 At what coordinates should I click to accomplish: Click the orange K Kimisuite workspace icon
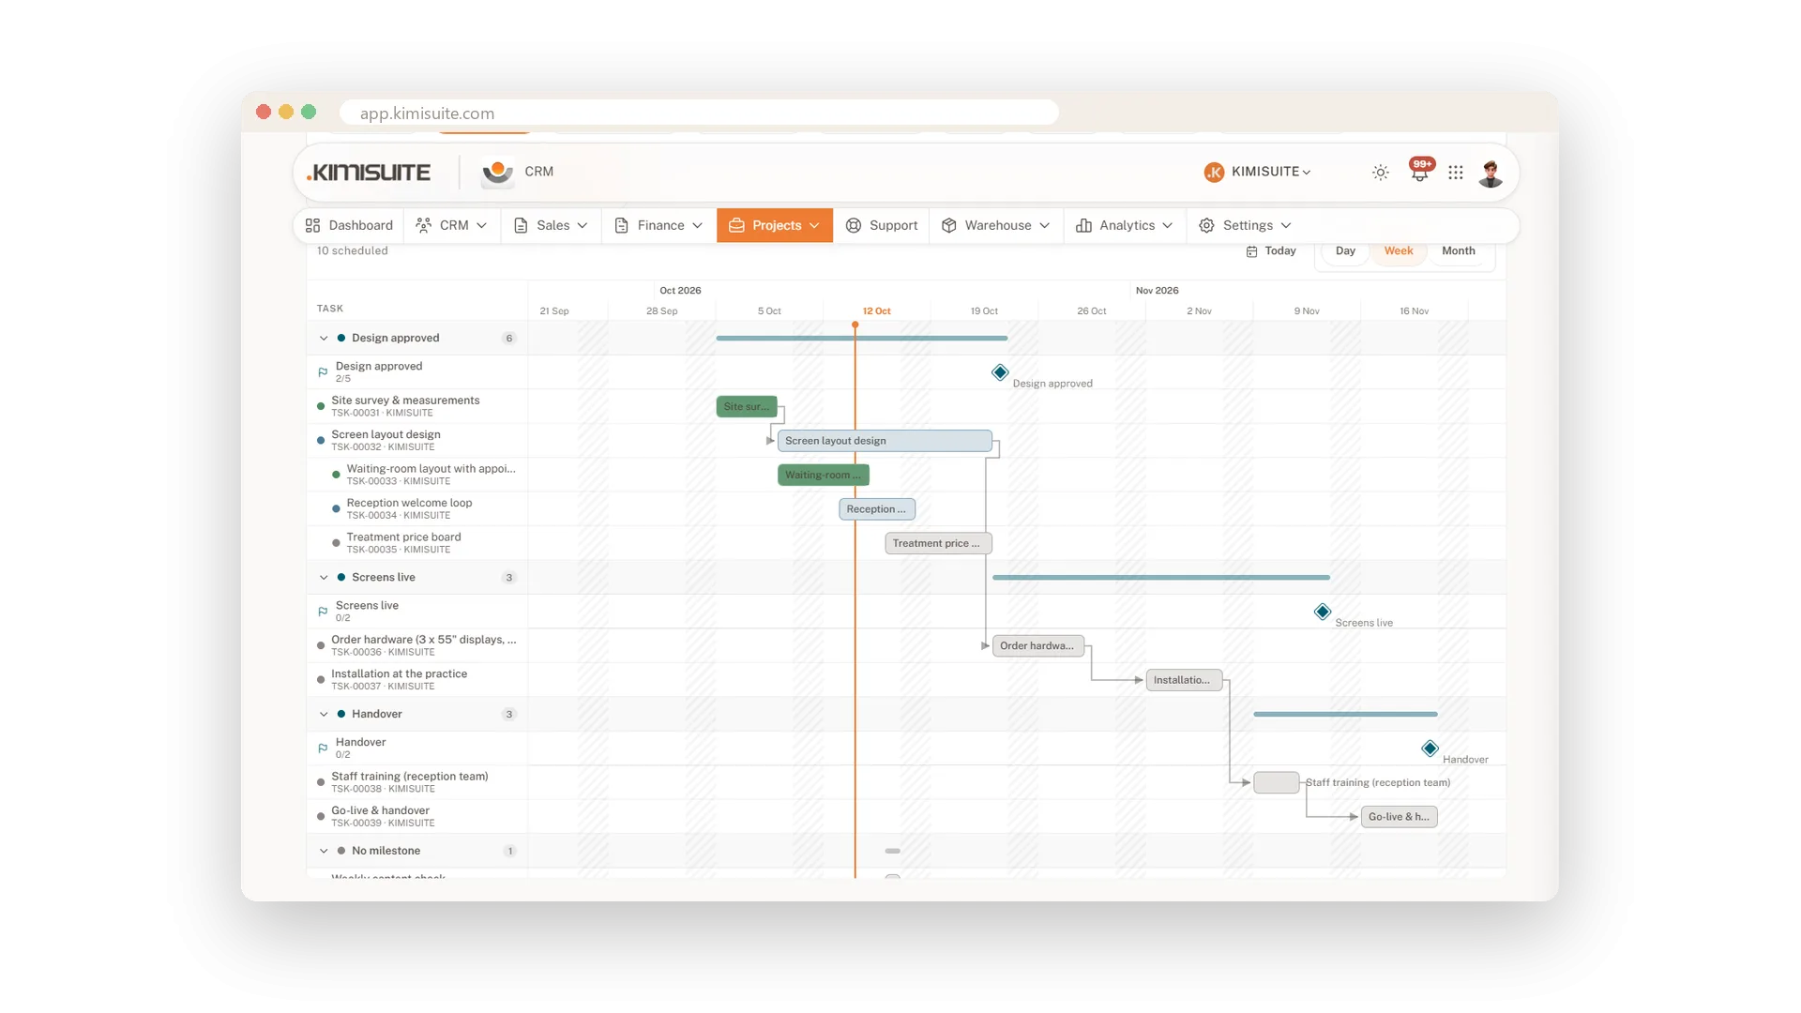1214,172
